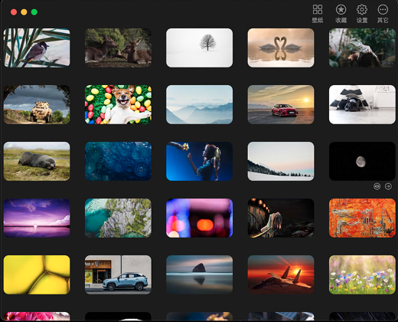Pick the purple sunset lake wallpaper
This screenshot has width=398, height=322.
tap(37, 218)
